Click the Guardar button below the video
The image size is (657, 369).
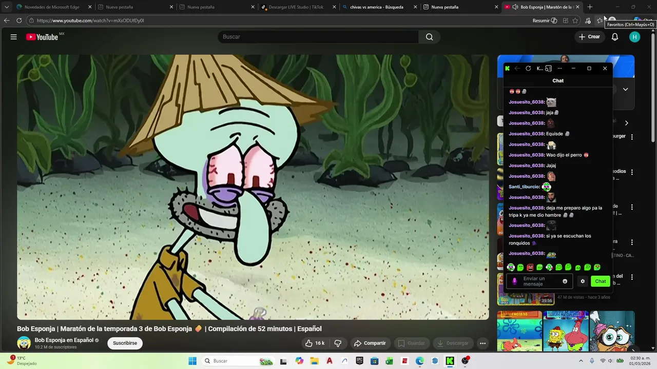[411, 343]
